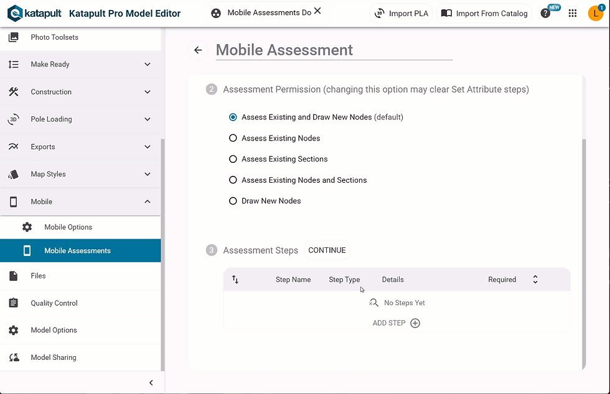The image size is (610, 394).
Task: Click the Make Ready line-spacing icon
Action: point(13,65)
